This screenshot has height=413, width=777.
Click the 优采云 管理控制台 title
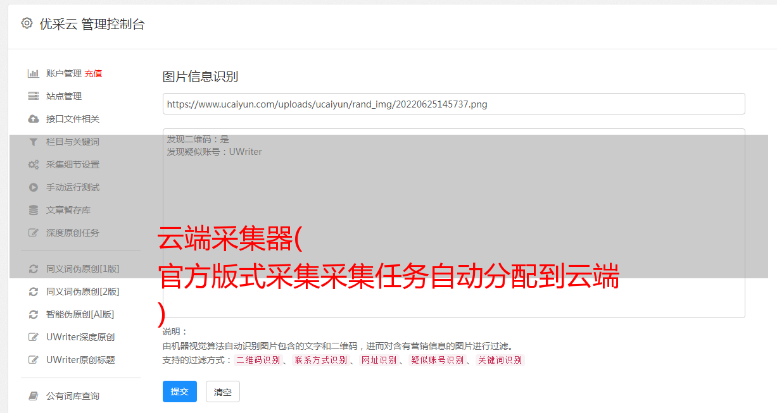click(x=92, y=24)
